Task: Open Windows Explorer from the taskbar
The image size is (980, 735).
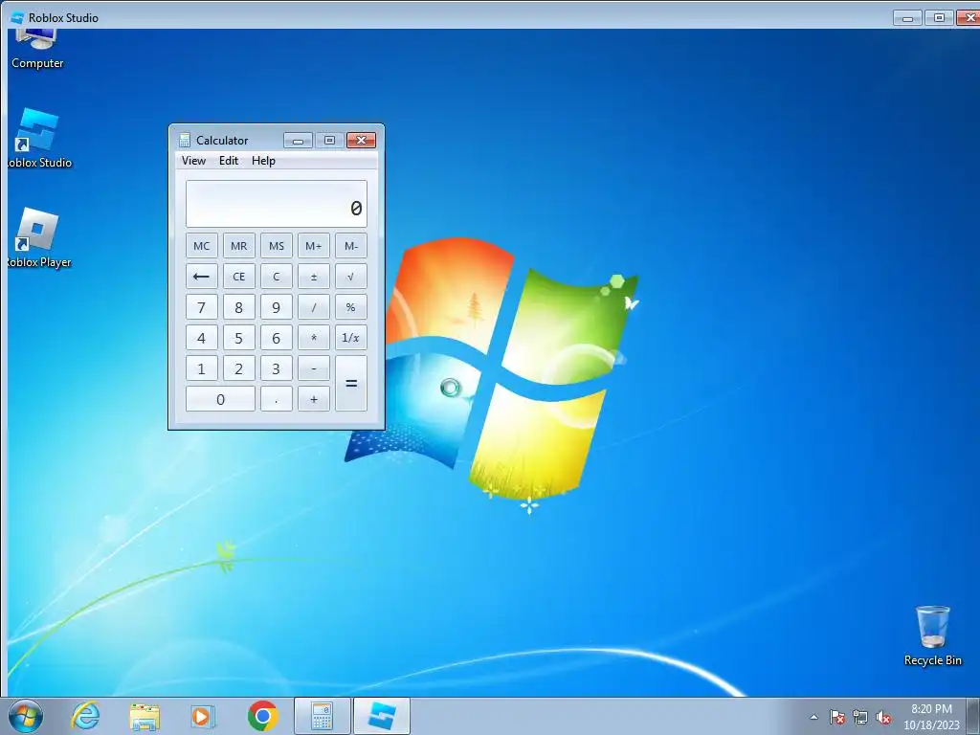Action: click(x=145, y=716)
